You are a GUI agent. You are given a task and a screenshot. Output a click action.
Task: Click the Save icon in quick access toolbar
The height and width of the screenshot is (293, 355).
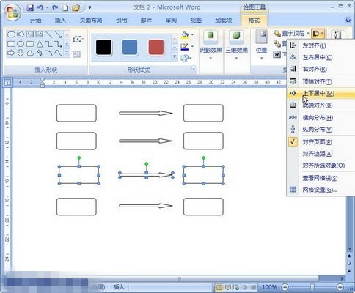(x=30, y=8)
